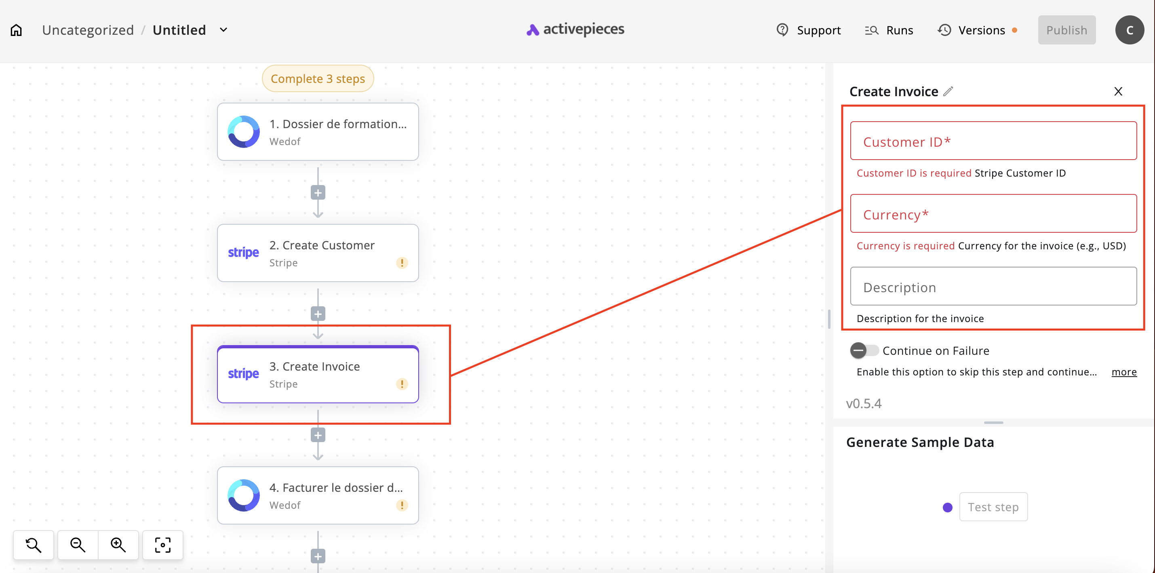Open the Runs menu item
This screenshot has width=1155, height=573.
[x=889, y=30]
